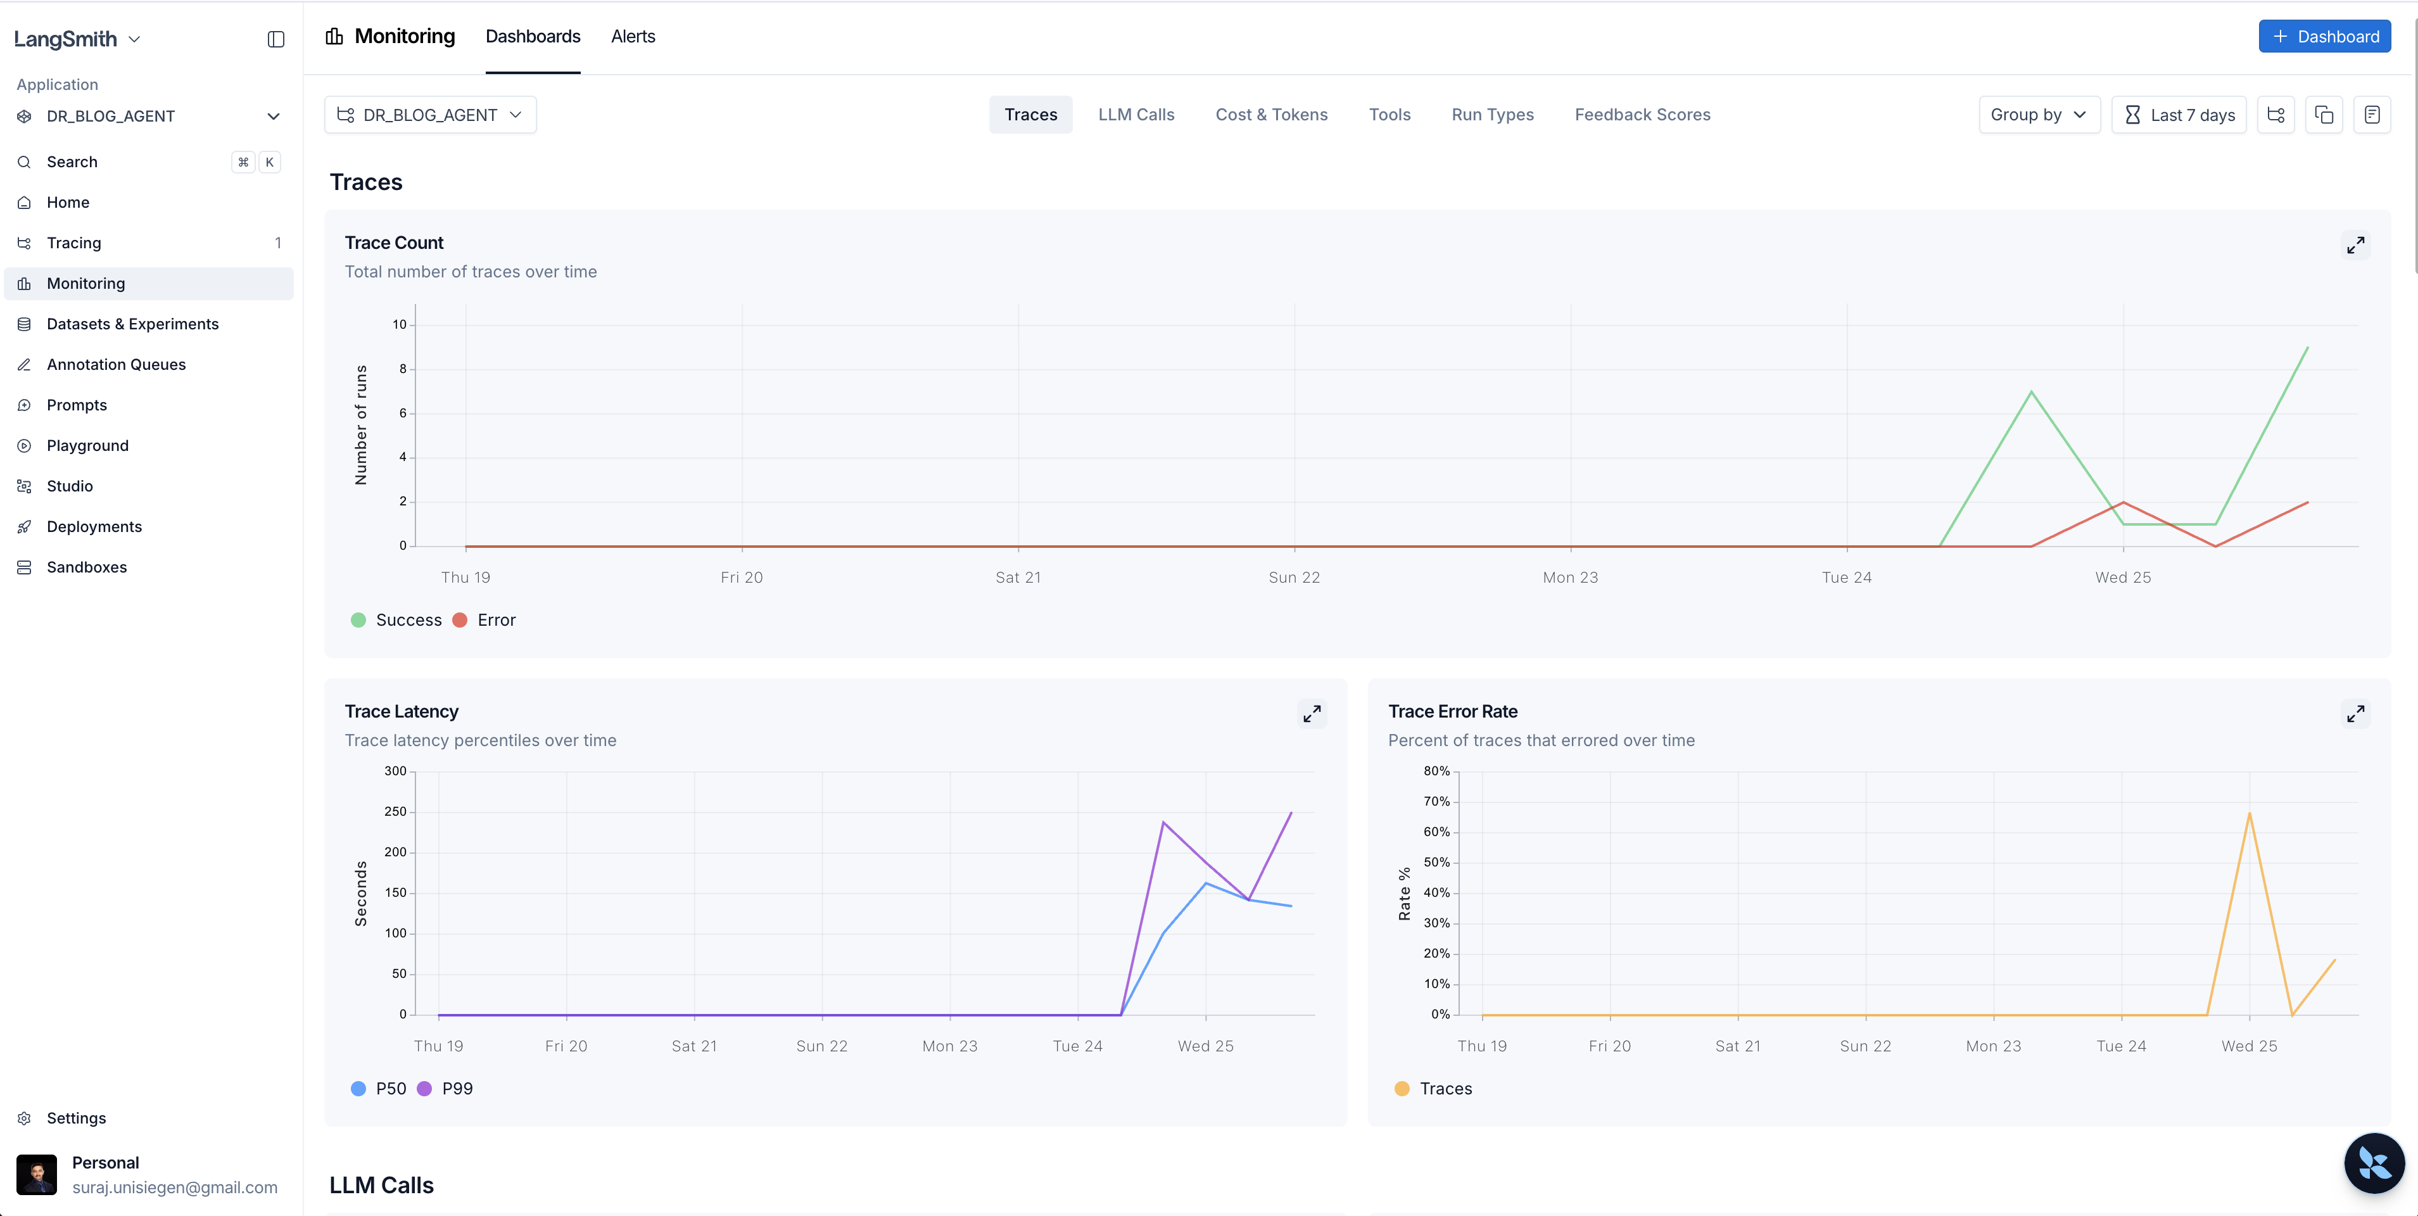Click the blue + Dashboard button
This screenshot has height=1216, width=2418.
(2324, 37)
